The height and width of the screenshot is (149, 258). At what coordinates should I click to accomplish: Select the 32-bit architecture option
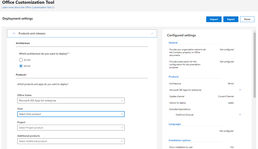pos(21,60)
